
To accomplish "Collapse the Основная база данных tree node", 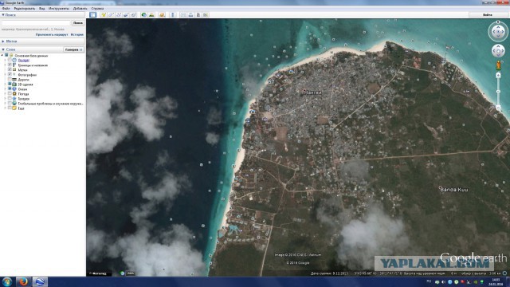I will 2,56.
